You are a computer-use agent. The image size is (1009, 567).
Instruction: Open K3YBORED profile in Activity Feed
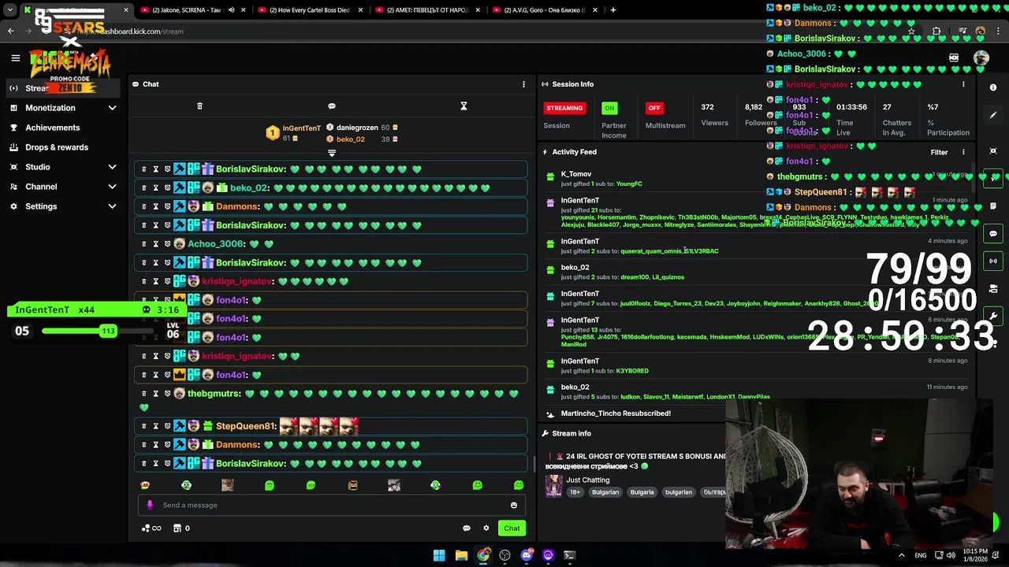click(632, 371)
